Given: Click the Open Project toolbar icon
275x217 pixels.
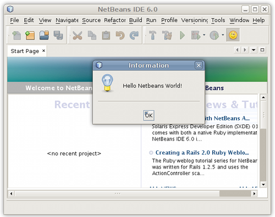Looking at the screenshot, I should point(44,35).
